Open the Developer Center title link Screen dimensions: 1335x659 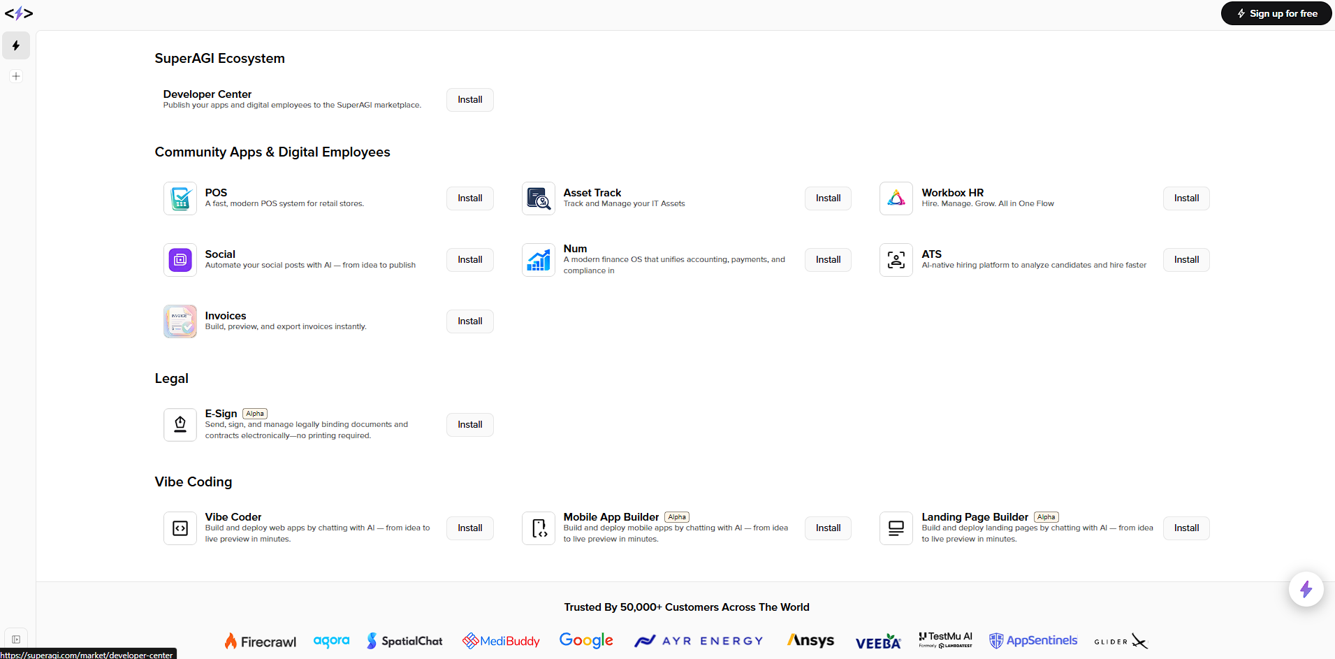(207, 94)
